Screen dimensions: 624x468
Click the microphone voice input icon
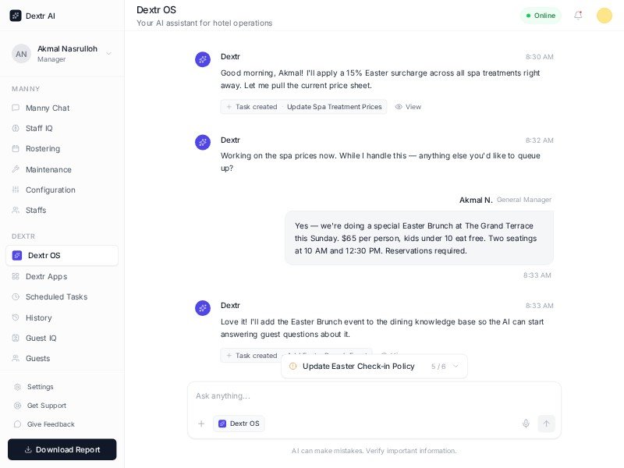[526, 424]
